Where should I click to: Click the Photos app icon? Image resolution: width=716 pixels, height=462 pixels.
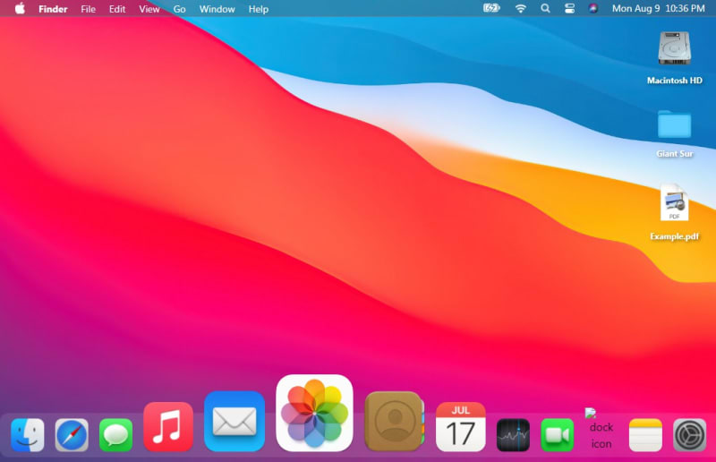click(x=314, y=413)
